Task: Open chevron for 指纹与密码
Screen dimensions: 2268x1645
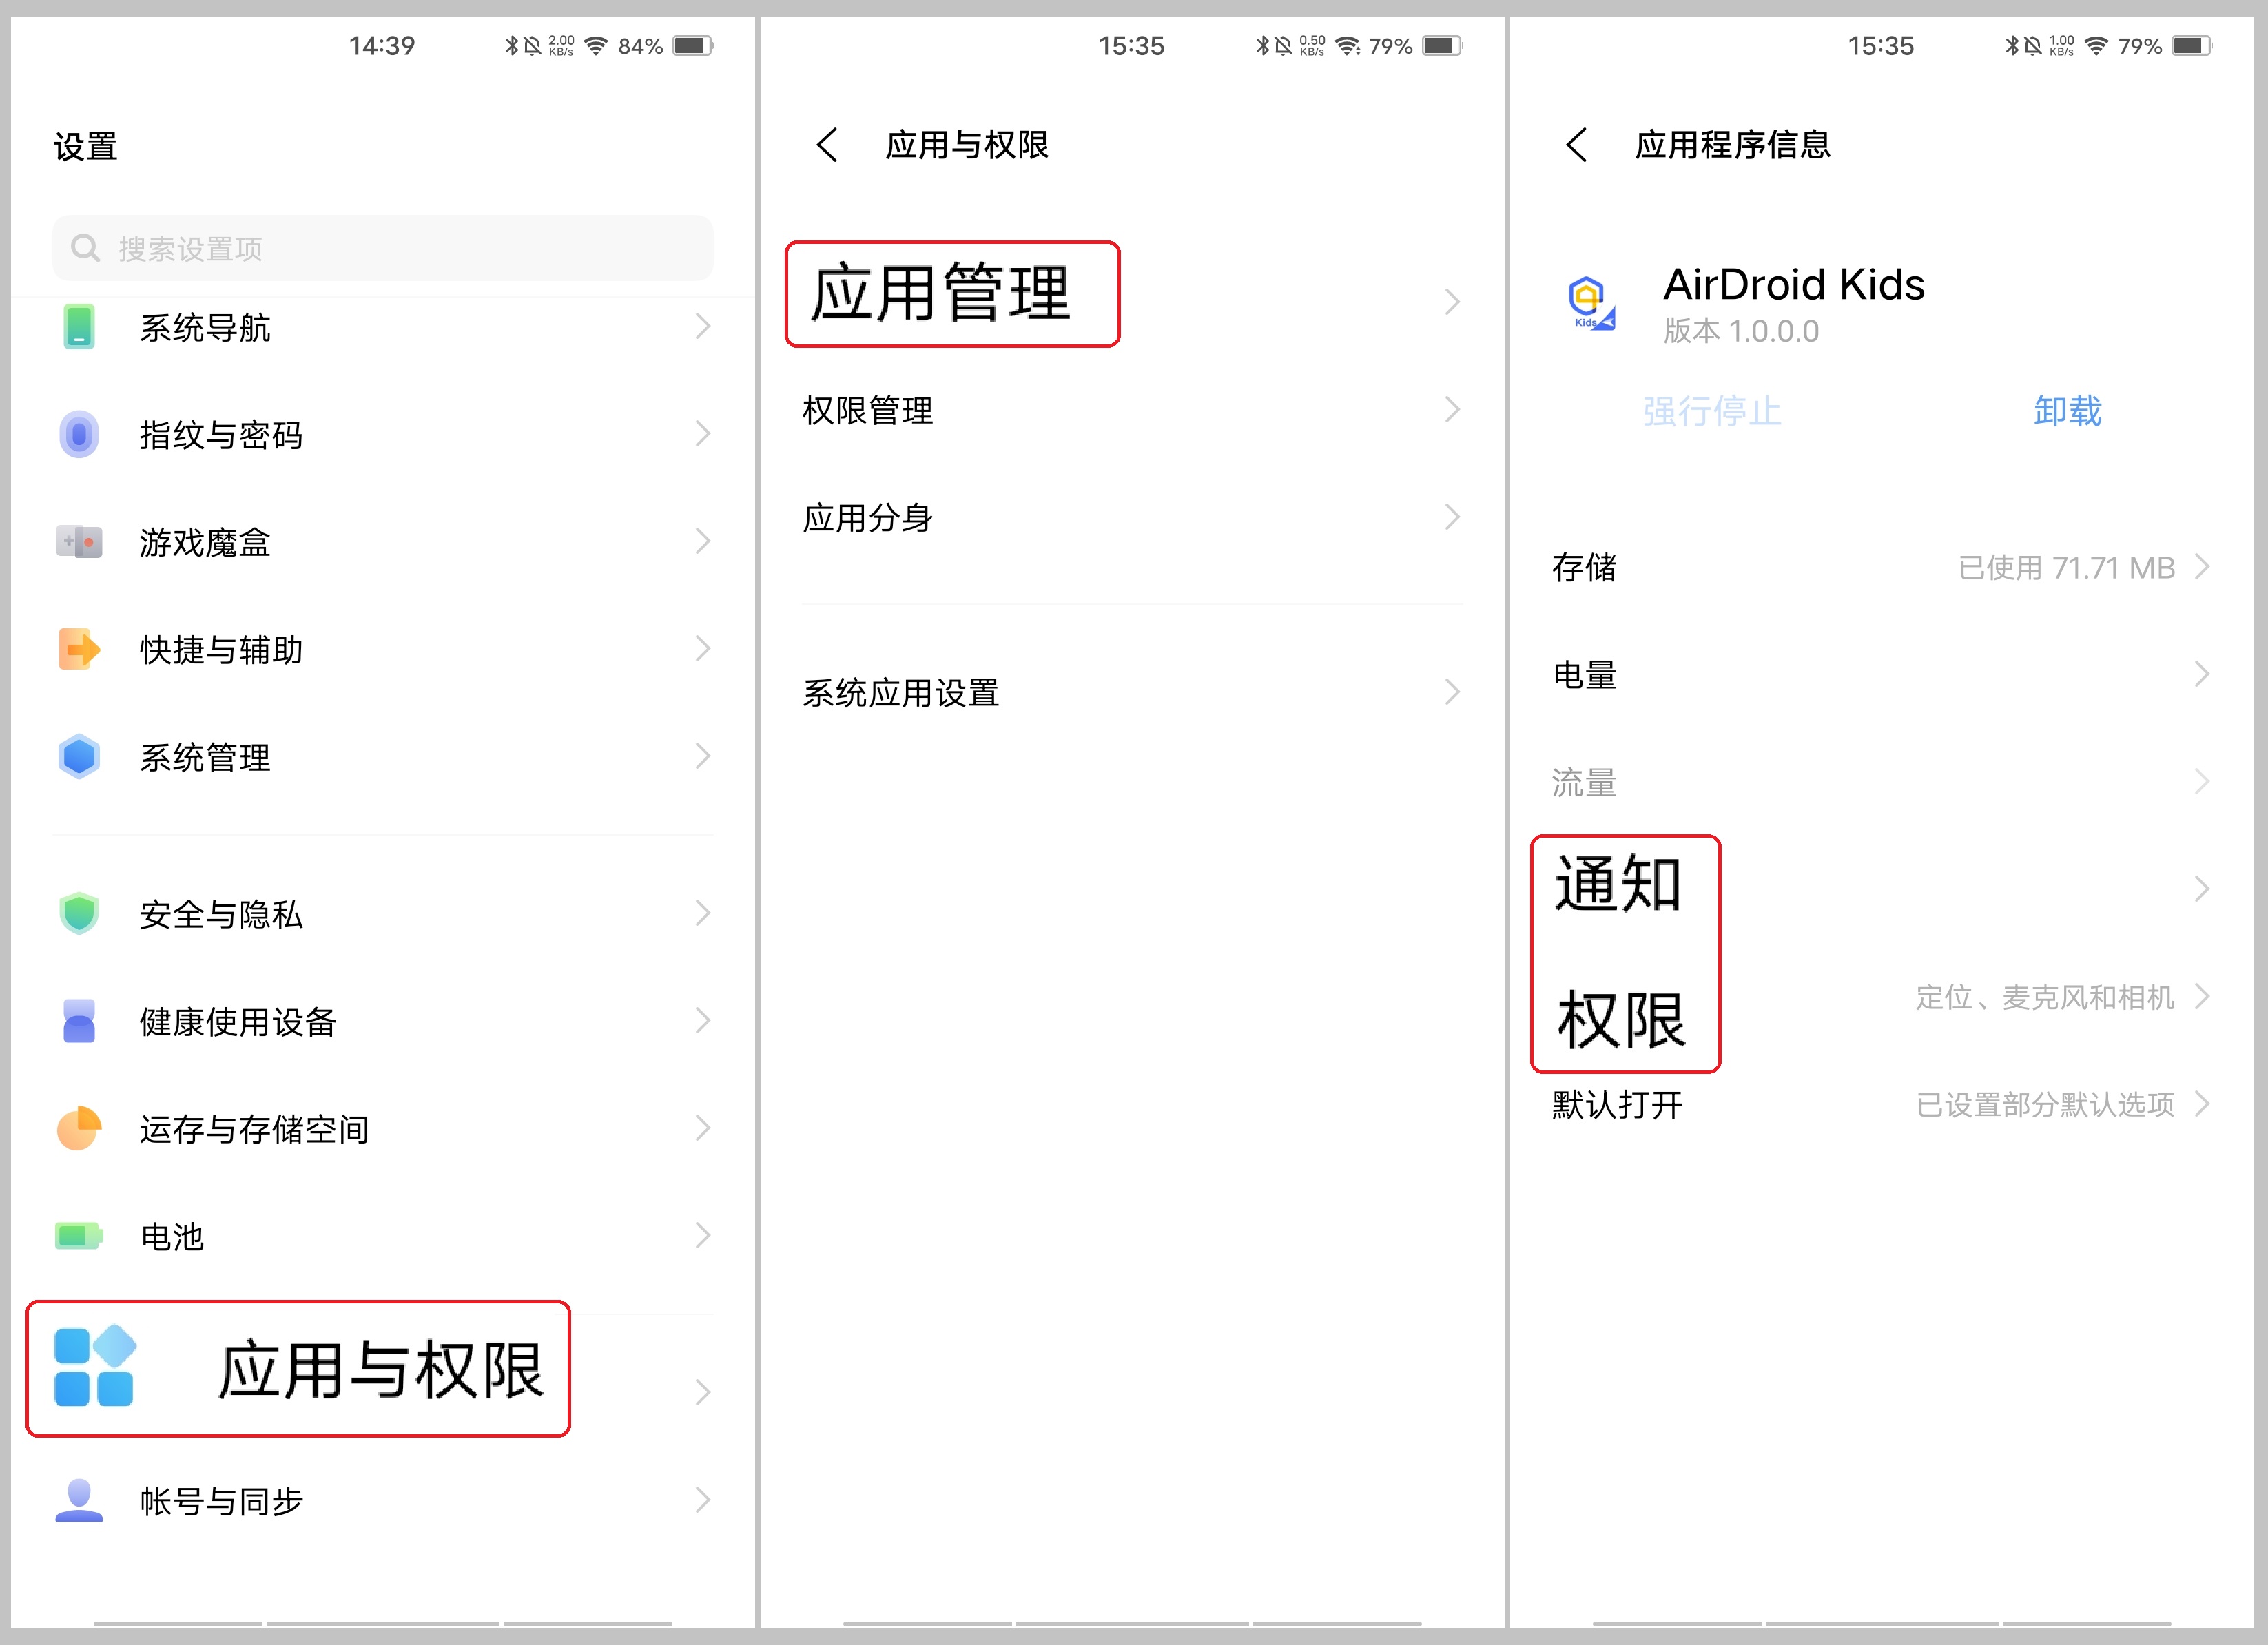Action: (703, 434)
